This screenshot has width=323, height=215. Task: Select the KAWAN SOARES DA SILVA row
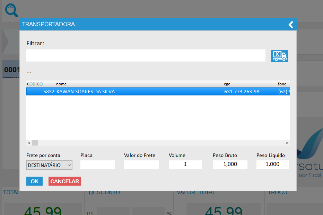coord(139,92)
